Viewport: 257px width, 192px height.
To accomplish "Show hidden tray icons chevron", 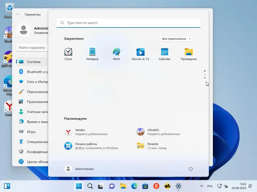I will (202, 186).
